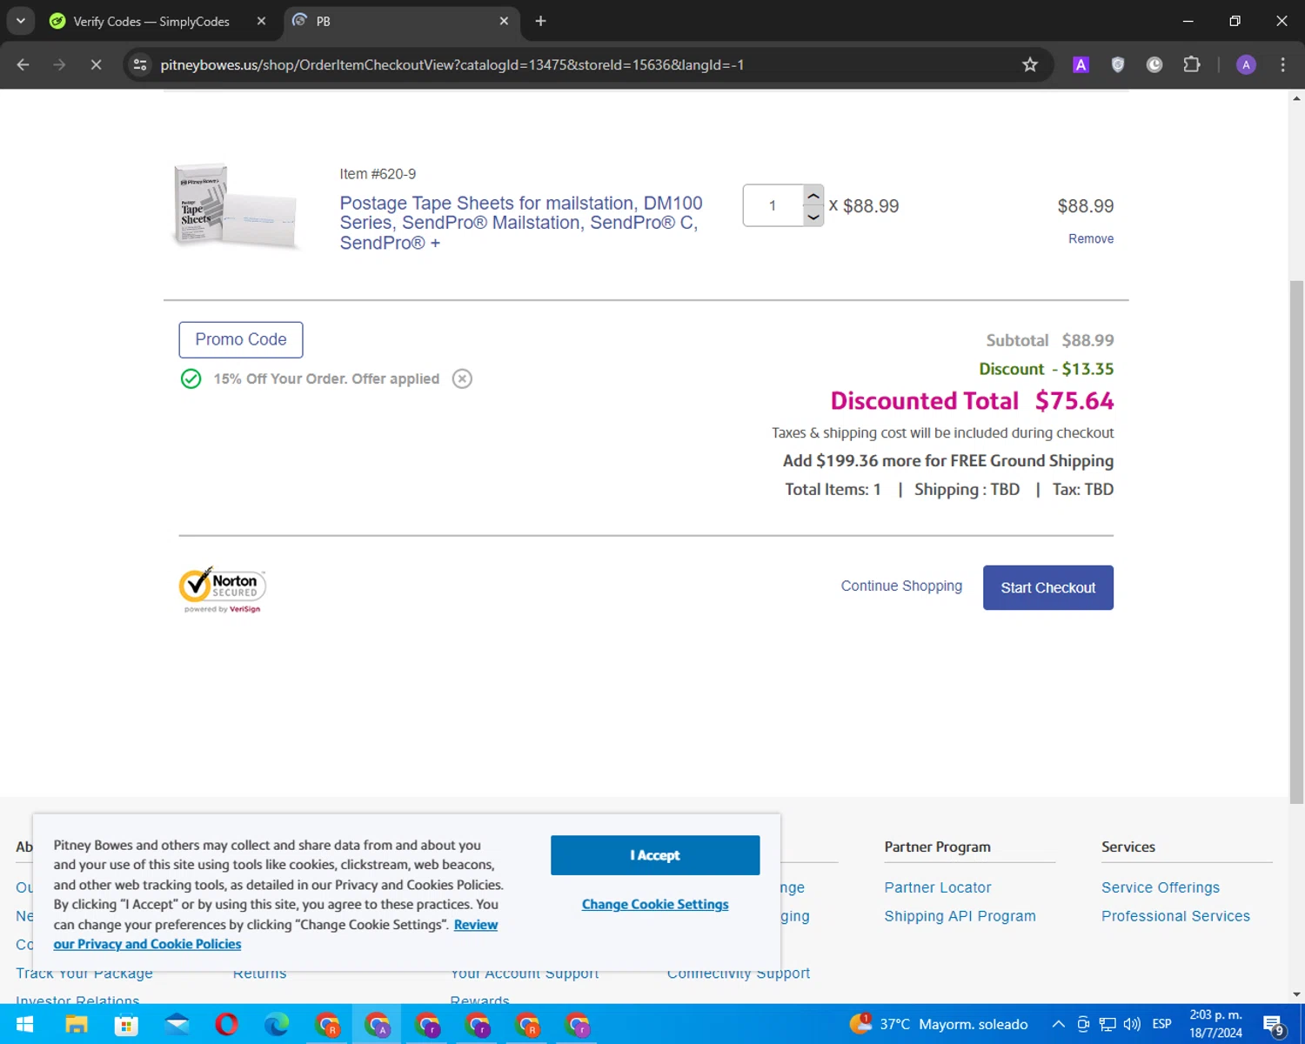This screenshot has height=1044, width=1305.
Task: Open Service Offerings footer link
Action: coord(1160,887)
